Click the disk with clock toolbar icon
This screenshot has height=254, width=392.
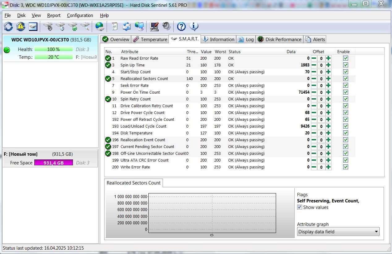click(60, 26)
